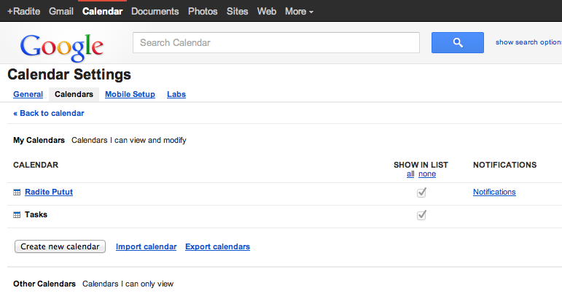Open the Radite Putut calendar link
This screenshot has width=562, height=296.
[x=49, y=192]
